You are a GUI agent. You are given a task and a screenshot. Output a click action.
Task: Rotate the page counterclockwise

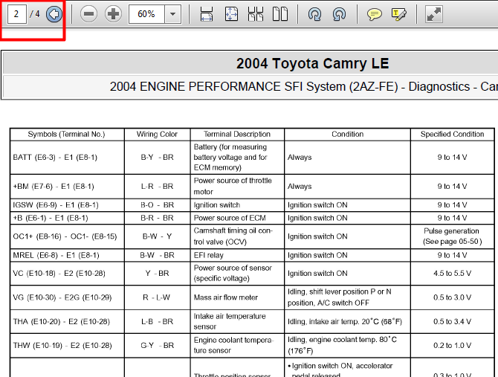pos(339,14)
